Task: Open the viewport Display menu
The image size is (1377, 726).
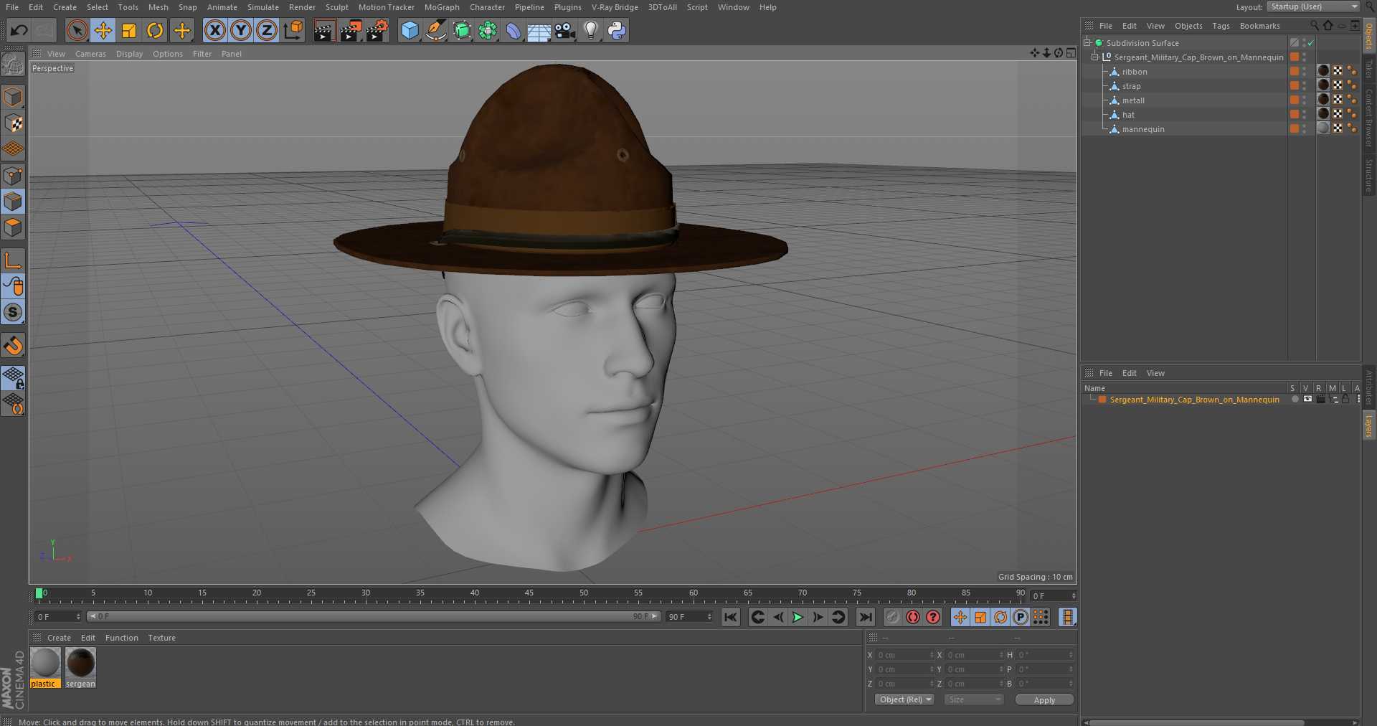Action: [129, 54]
